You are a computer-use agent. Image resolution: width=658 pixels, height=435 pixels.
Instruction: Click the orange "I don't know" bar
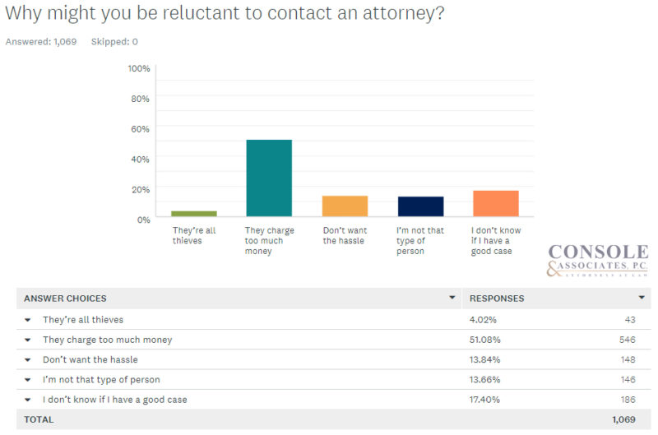(495, 203)
